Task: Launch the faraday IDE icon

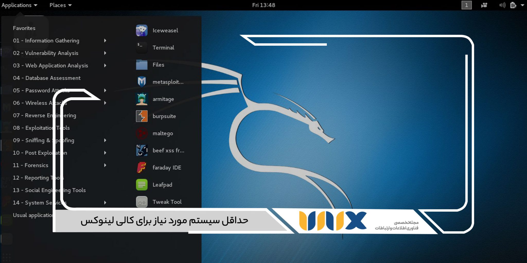Action: tap(142, 167)
